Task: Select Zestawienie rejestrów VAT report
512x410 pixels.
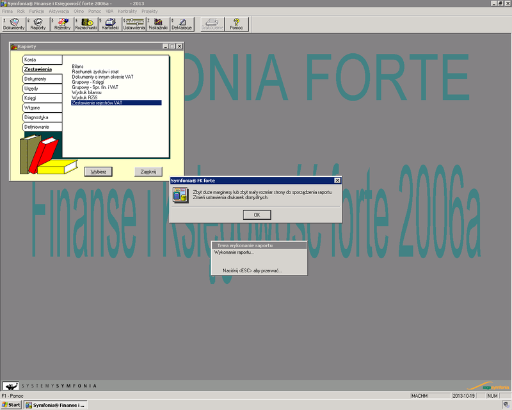Action: tap(116, 102)
